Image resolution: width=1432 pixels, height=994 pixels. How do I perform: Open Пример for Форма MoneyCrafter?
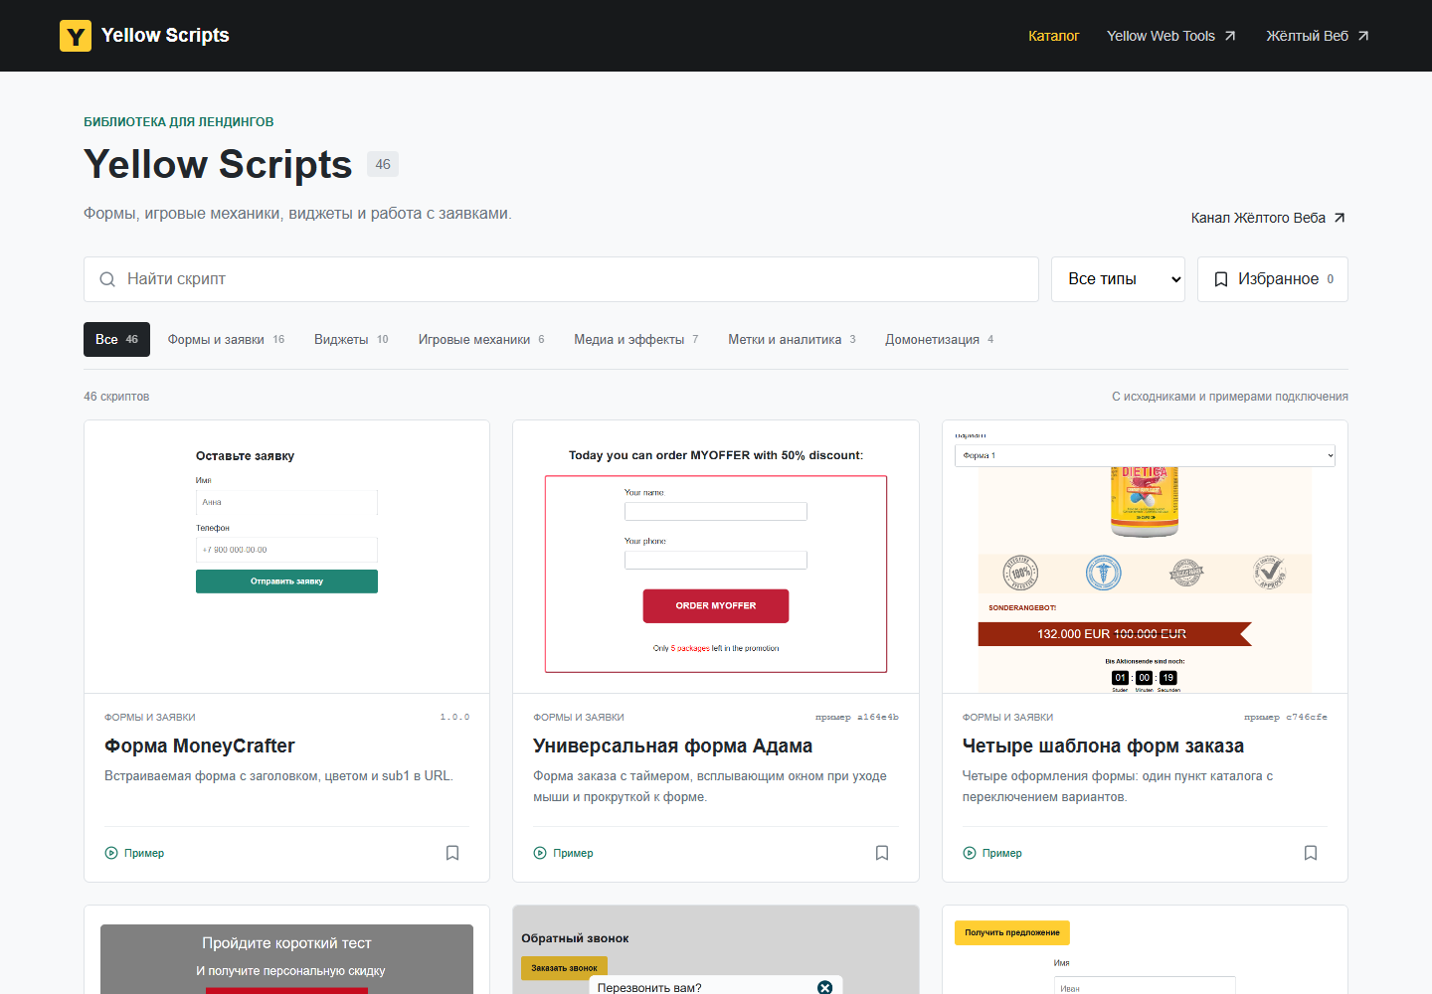click(x=134, y=853)
